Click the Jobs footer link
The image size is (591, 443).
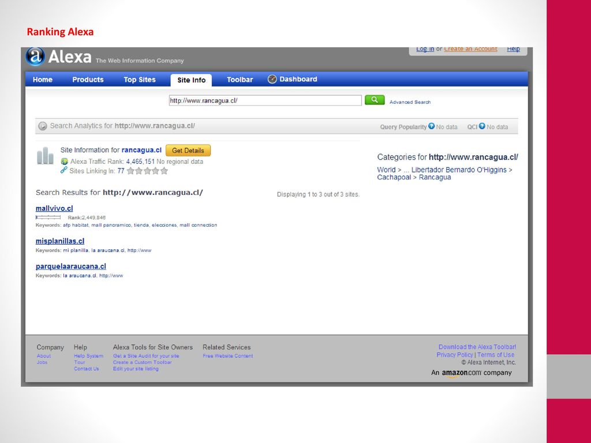42,362
